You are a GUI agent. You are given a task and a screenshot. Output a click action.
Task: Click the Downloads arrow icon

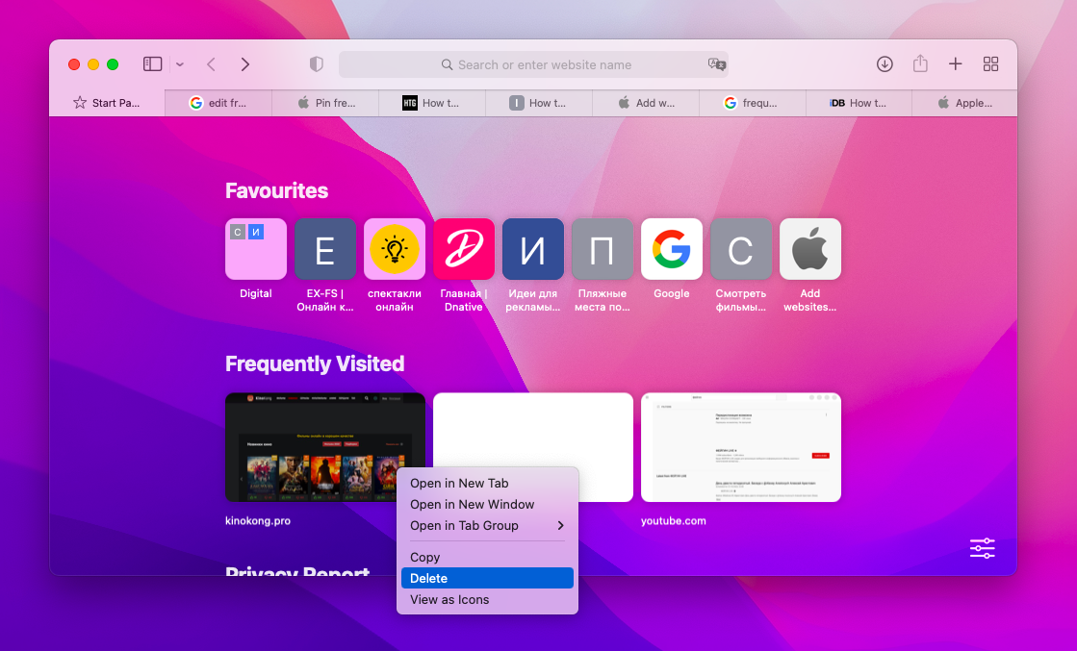click(885, 63)
